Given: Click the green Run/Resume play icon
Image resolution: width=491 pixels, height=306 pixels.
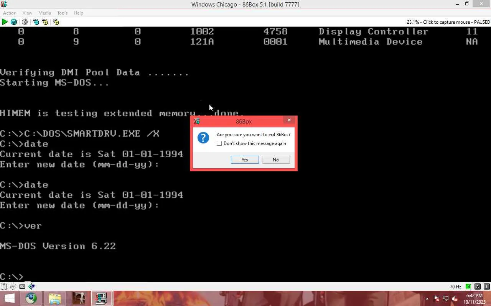Looking at the screenshot, I should (x=5, y=22).
